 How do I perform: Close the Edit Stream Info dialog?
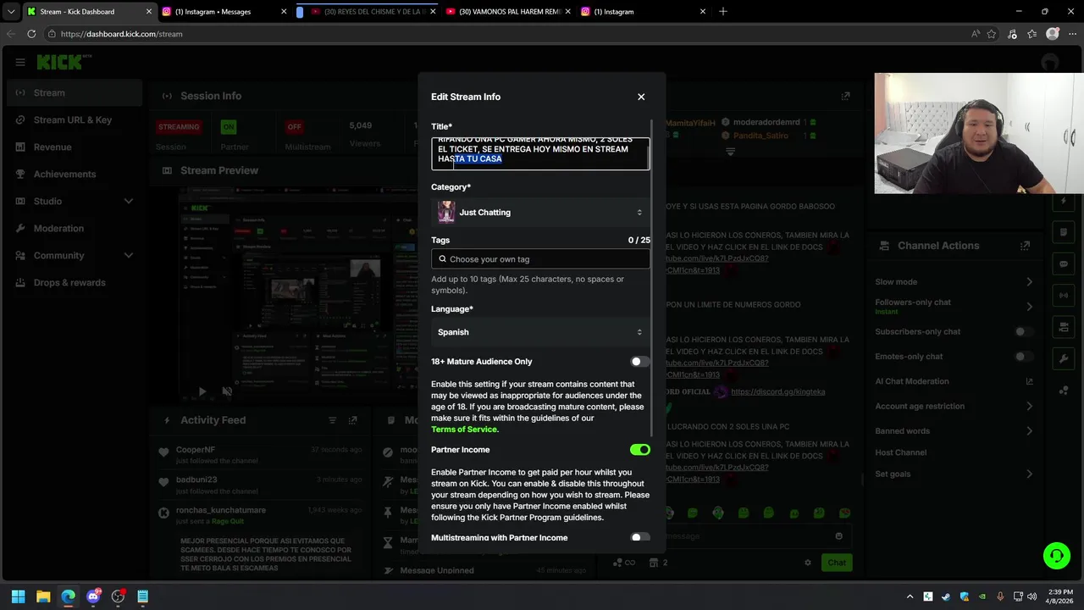coord(641,97)
